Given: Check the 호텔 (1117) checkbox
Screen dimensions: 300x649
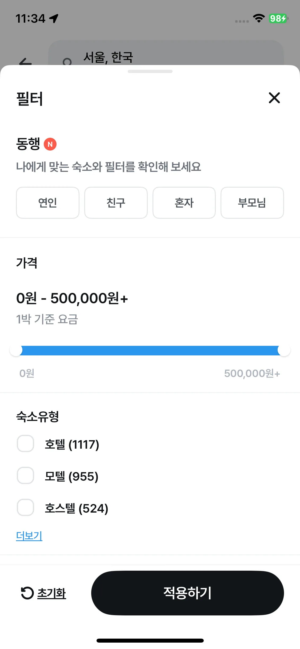Looking at the screenshot, I should coord(25,444).
